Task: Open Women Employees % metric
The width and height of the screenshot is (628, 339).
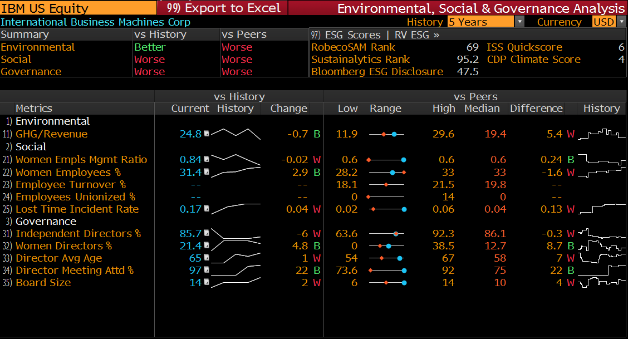Action: 68,172
